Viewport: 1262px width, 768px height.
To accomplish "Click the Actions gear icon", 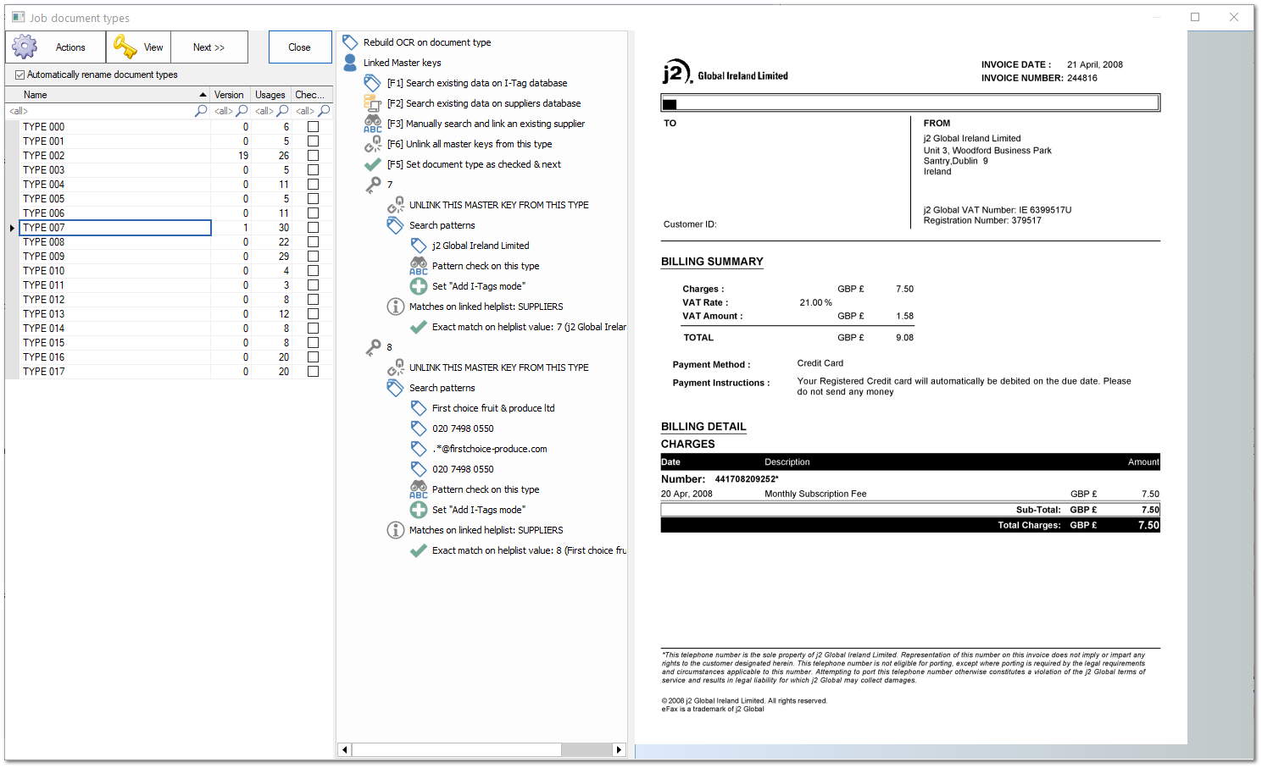I will click(x=25, y=47).
